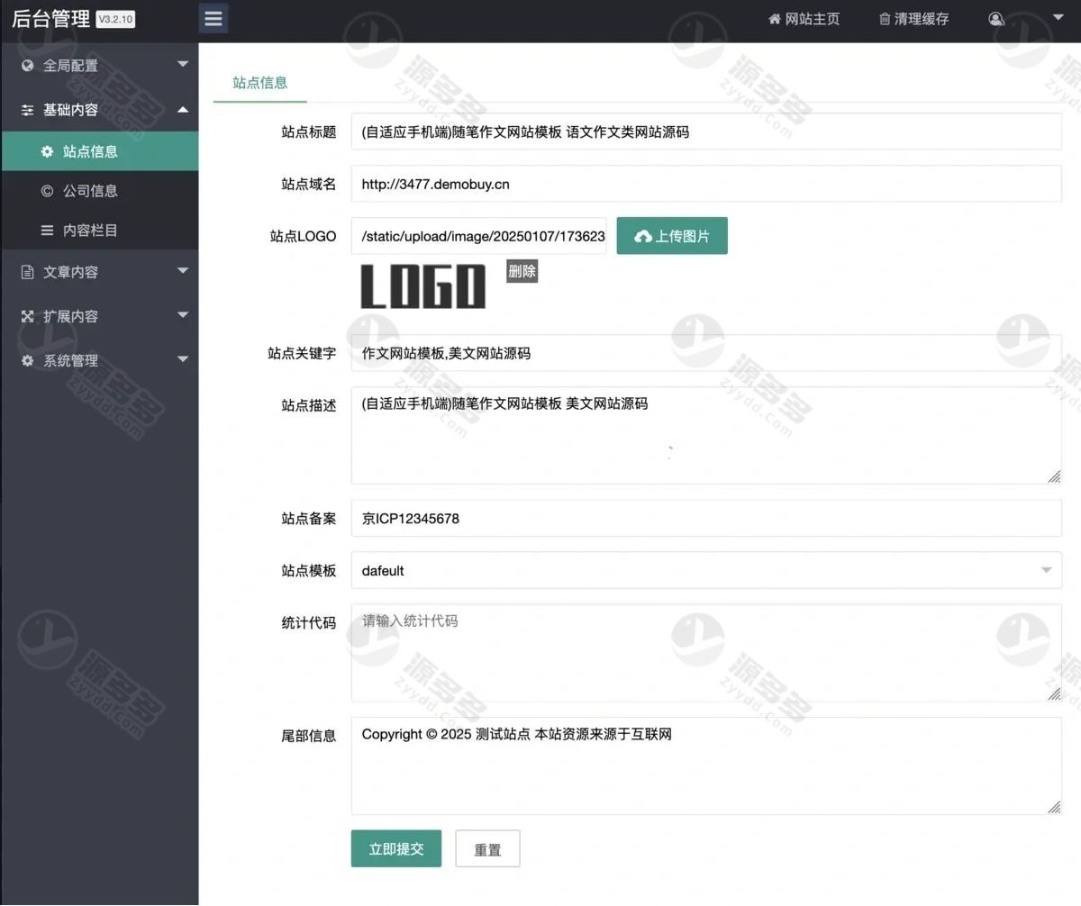The width and height of the screenshot is (1081, 906).
Task: Click the 站点标题 field label
Action: pos(309,131)
